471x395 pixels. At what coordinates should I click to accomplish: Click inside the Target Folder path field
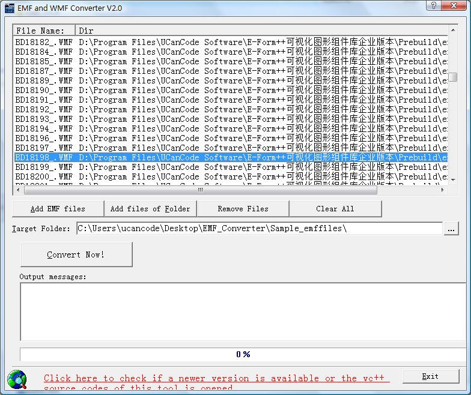click(258, 229)
